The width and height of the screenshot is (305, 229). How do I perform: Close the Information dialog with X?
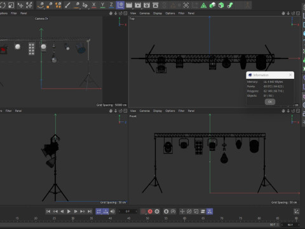[x=290, y=75]
